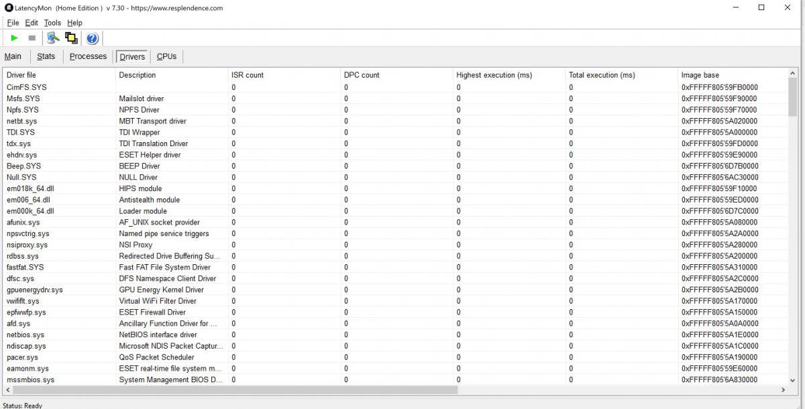
Task: Select the Msfs.SYS driver row
Action: pos(396,99)
